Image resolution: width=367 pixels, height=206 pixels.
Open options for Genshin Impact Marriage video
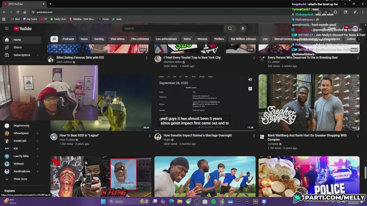(x=254, y=136)
